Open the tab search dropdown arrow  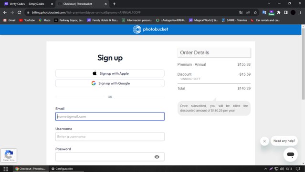coord(269,3)
